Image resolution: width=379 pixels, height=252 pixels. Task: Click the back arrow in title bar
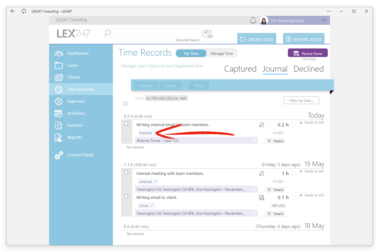tap(13, 11)
